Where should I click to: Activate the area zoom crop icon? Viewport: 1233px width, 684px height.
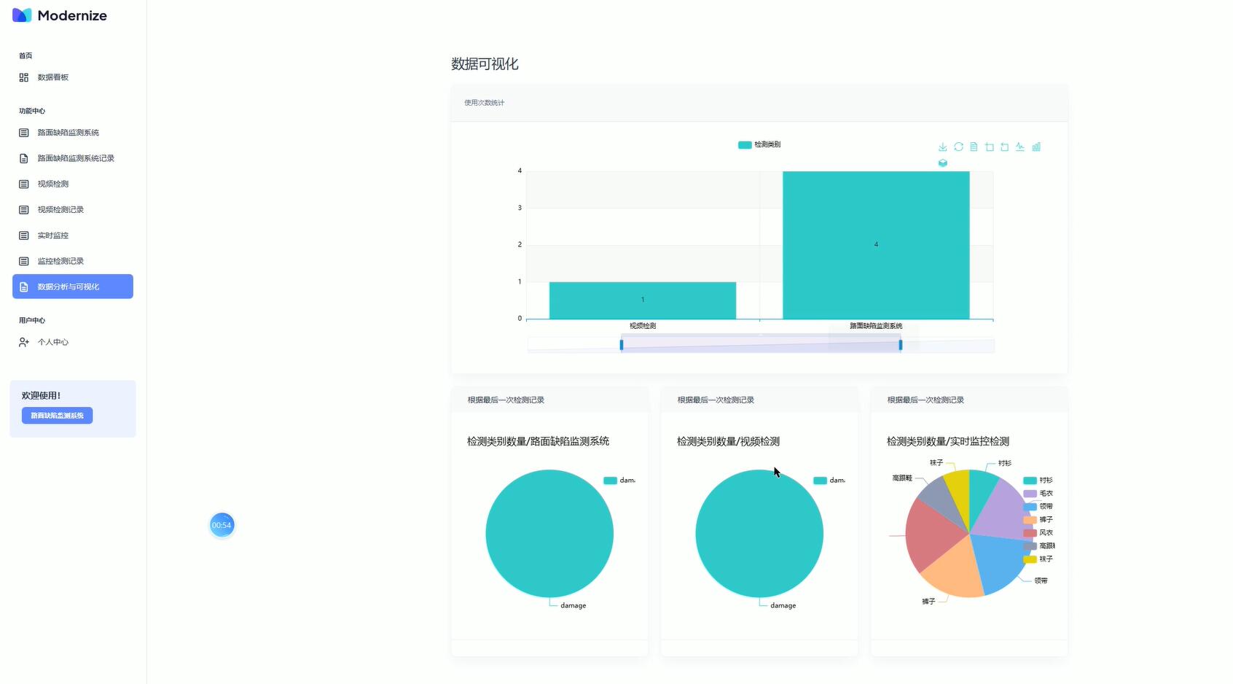(989, 147)
